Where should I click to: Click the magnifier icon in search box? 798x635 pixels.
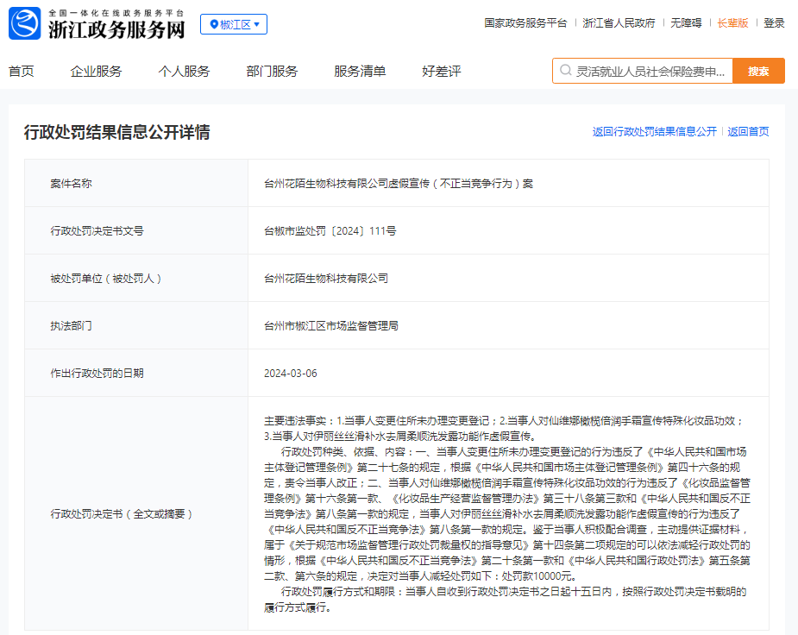(x=566, y=71)
